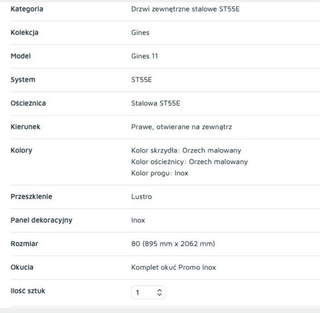
Task: Click the Kolory row label
Action: (21, 151)
